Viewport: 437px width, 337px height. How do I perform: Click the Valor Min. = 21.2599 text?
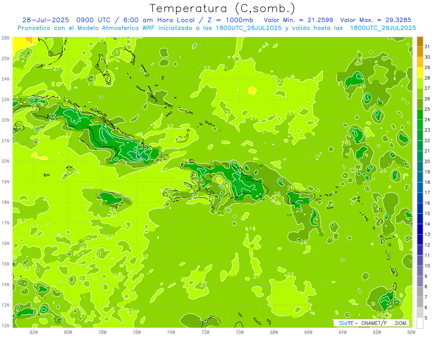tap(298, 20)
